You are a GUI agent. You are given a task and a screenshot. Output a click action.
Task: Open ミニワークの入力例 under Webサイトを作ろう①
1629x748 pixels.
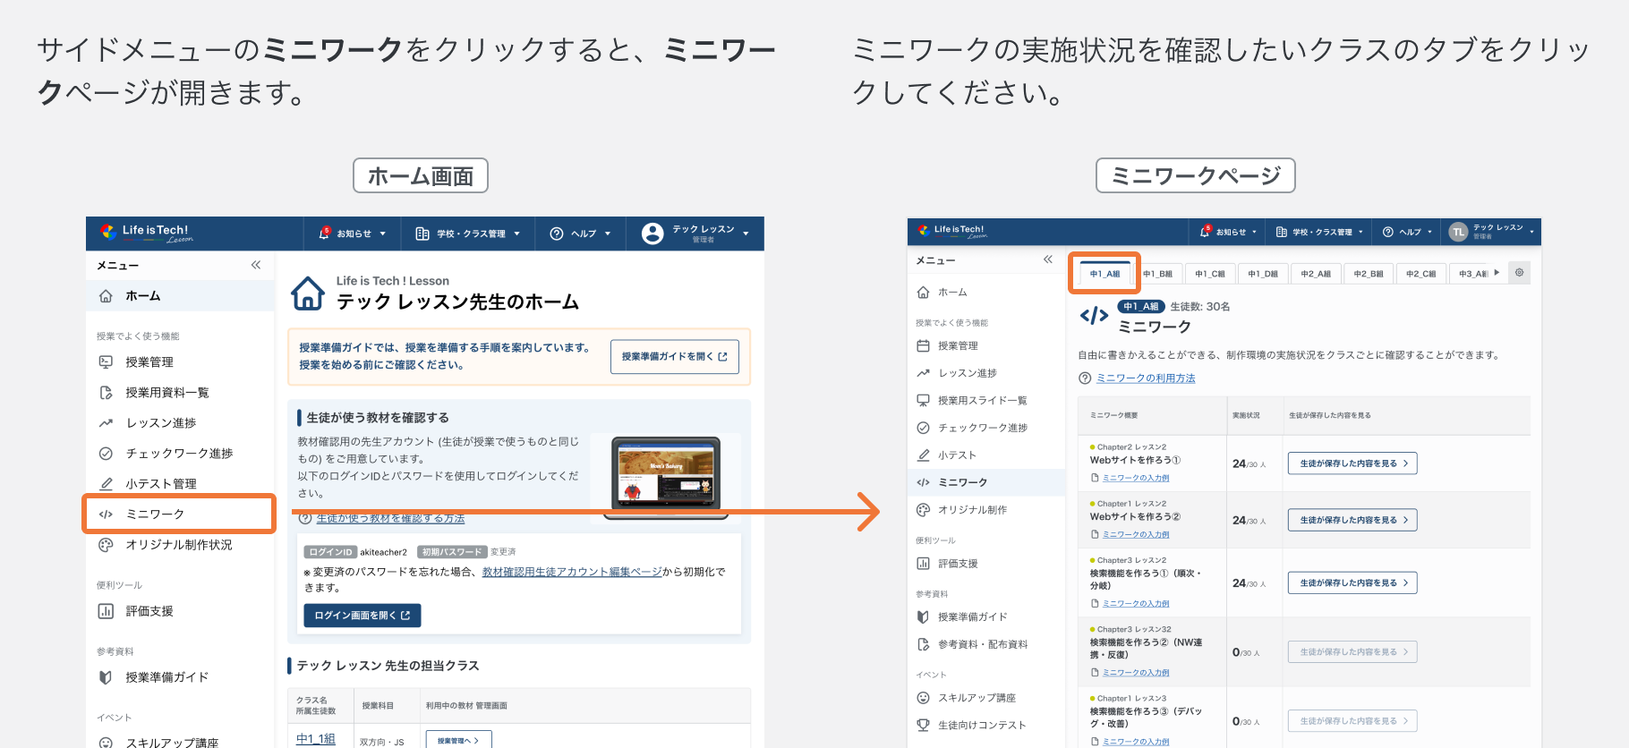point(1136,478)
